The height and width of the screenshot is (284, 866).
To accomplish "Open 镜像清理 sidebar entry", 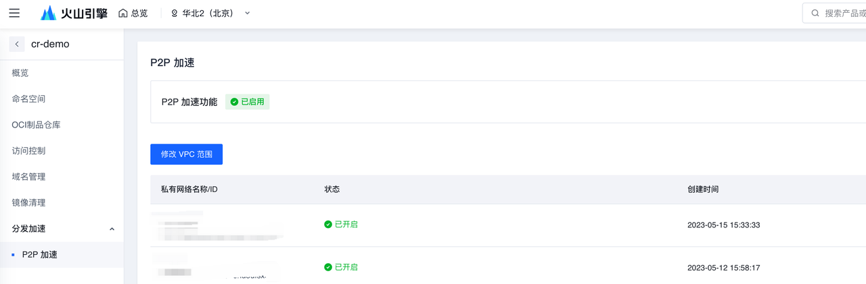I will 28,202.
